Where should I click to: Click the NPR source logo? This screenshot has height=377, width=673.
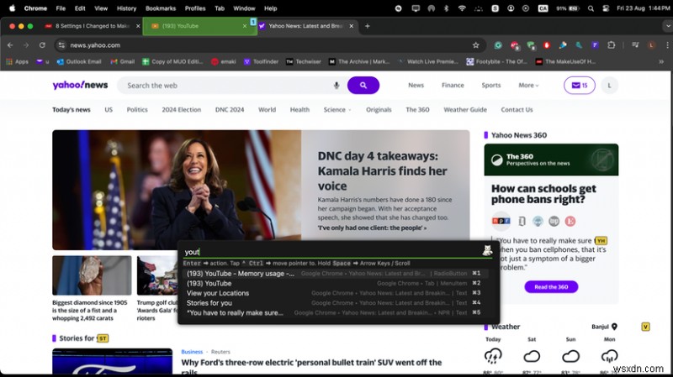pyautogui.click(x=501, y=221)
